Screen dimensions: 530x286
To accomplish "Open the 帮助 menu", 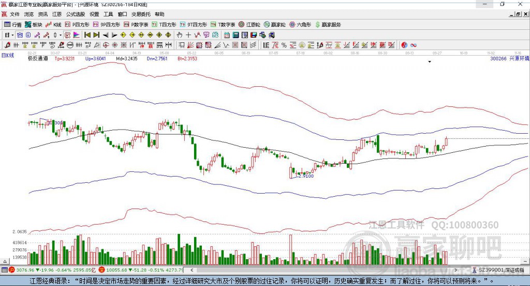I will click(x=159, y=14).
